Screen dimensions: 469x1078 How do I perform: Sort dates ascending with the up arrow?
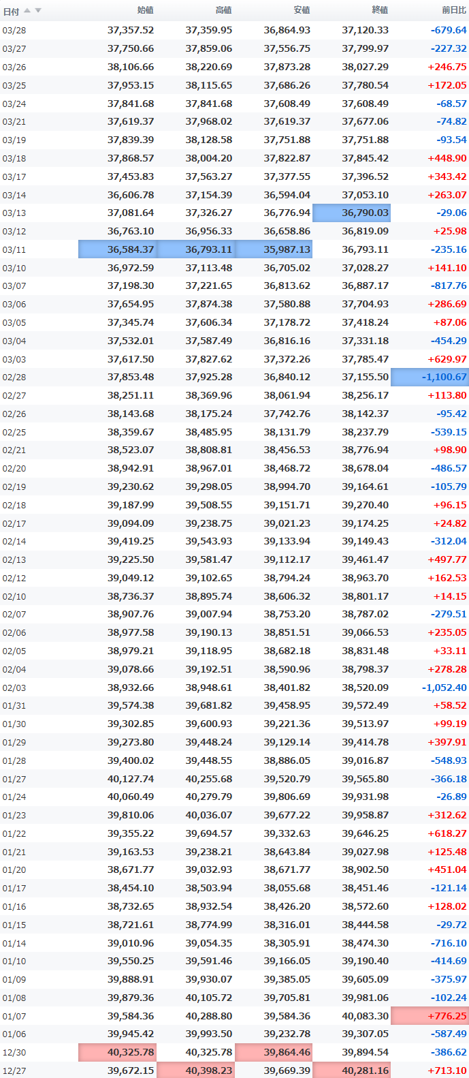[x=27, y=10]
